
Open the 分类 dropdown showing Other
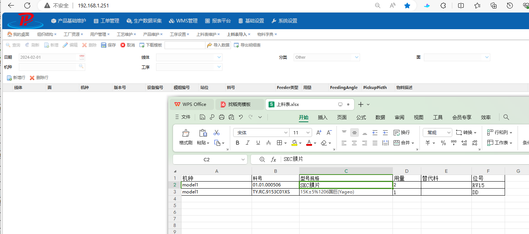click(356, 57)
